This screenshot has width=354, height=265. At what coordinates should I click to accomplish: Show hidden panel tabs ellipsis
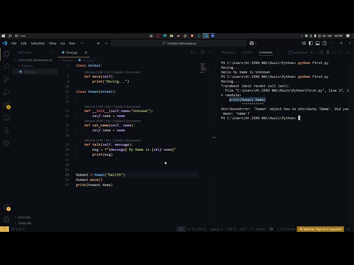coord(279,52)
